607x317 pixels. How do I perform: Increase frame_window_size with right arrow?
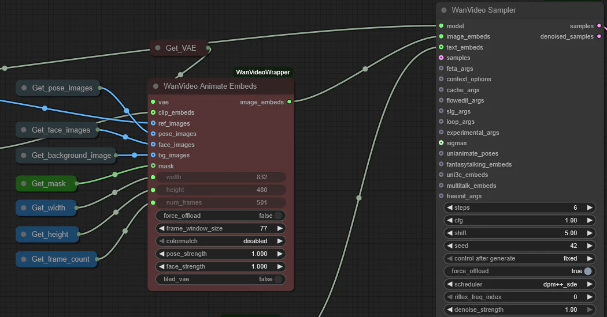click(279, 228)
